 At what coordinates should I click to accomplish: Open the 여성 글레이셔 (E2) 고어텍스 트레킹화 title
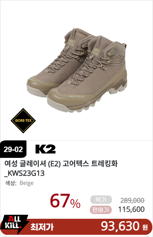tap(61, 164)
